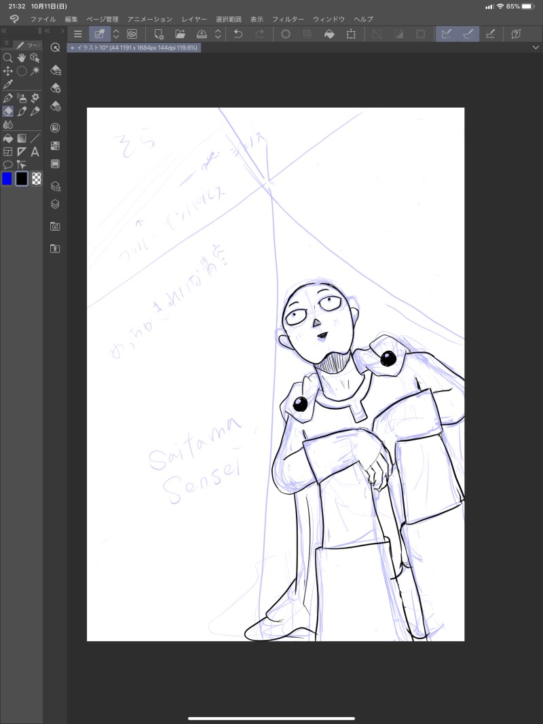Select the Figure line tool
This screenshot has height=724, width=543.
pos(35,138)
